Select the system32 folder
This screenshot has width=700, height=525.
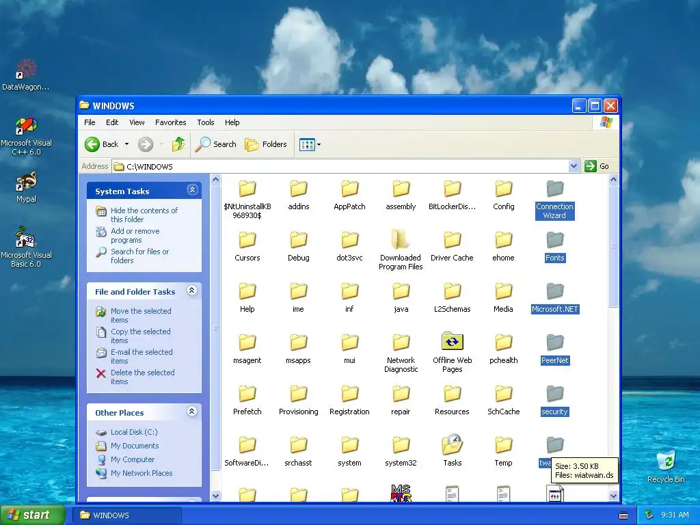coord(401,450)
